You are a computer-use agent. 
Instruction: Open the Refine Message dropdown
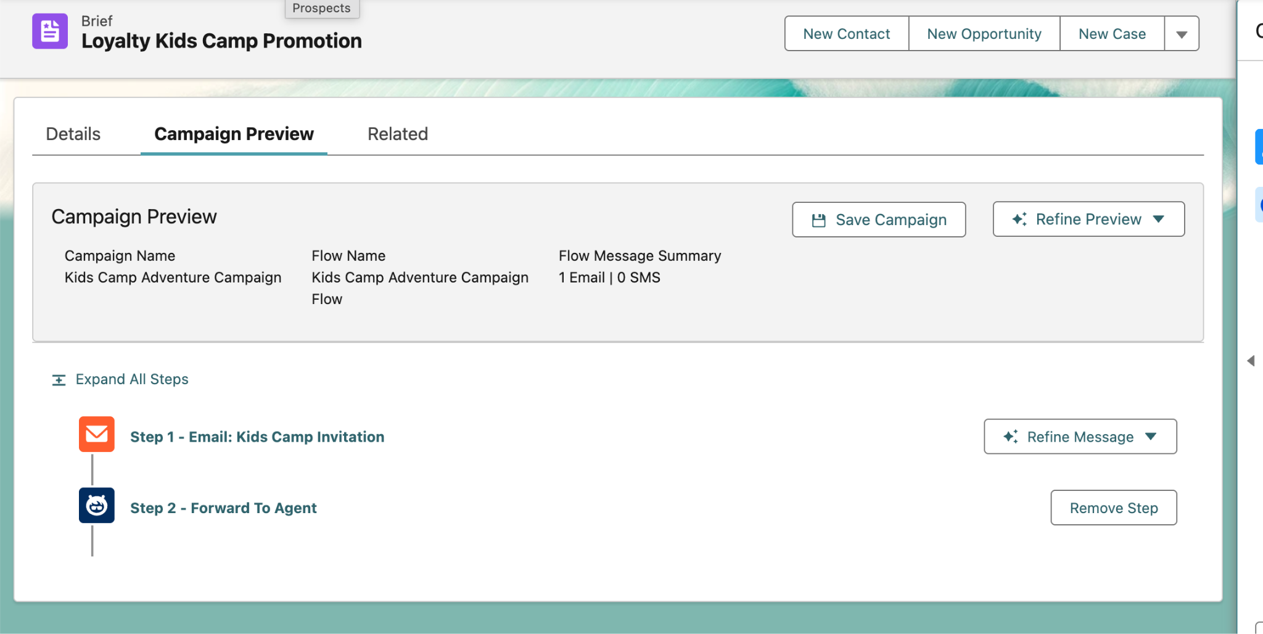click(1080, 437)
